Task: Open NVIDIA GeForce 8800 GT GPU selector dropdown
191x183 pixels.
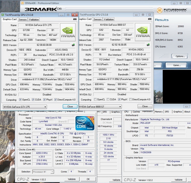Action: 100,107
